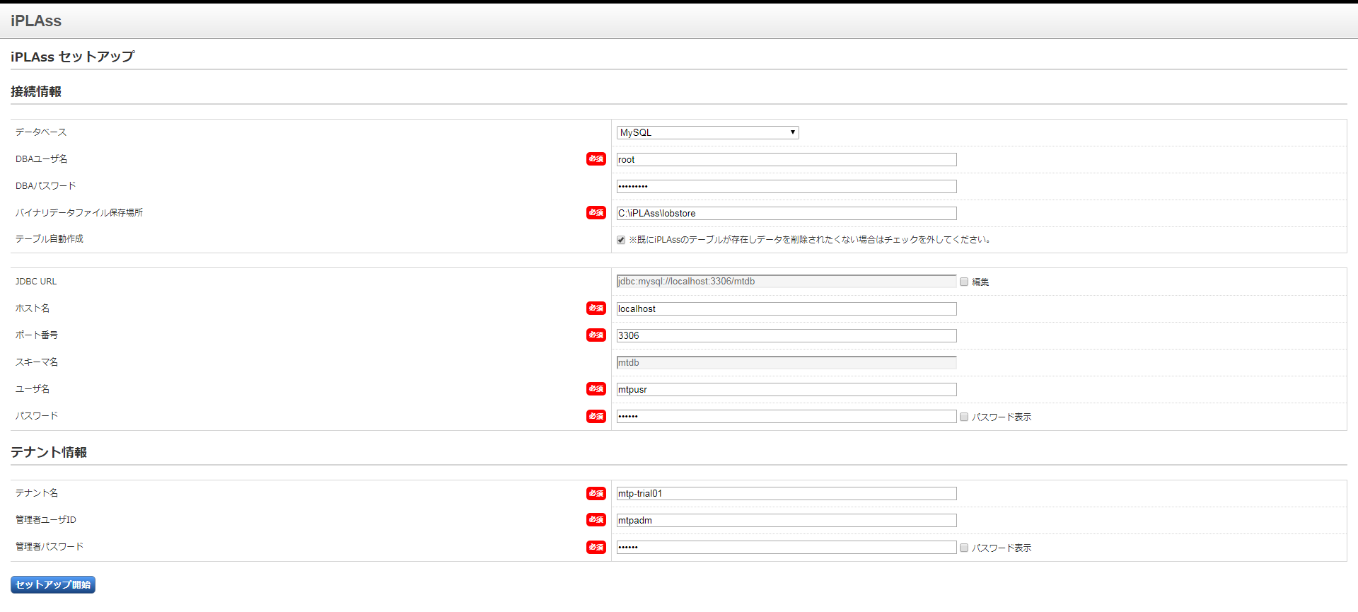Click the table deletion warning note text
1358x612 pixels.
[810, 240]
